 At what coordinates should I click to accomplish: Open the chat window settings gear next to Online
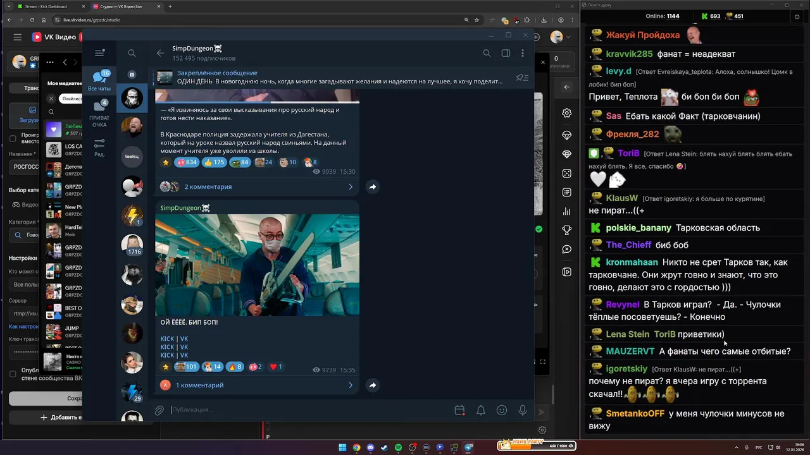pos(797,17)
